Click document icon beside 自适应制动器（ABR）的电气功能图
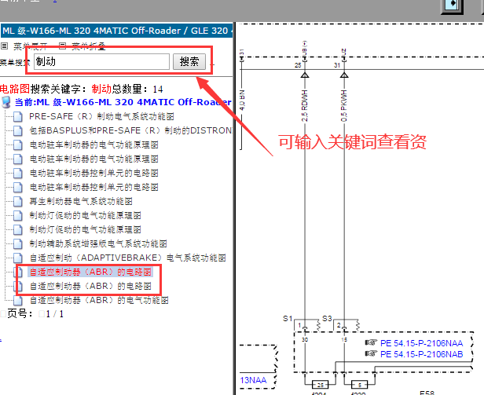 point(18,300)
